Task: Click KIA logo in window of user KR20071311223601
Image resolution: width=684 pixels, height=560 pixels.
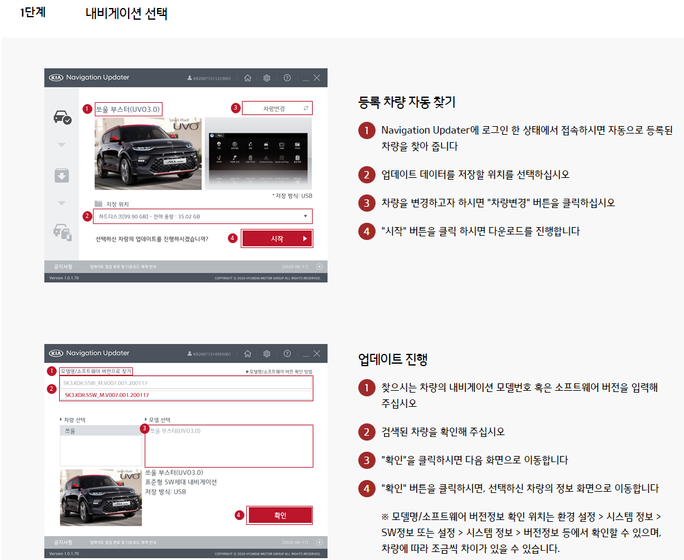Action: coord(56,78)
